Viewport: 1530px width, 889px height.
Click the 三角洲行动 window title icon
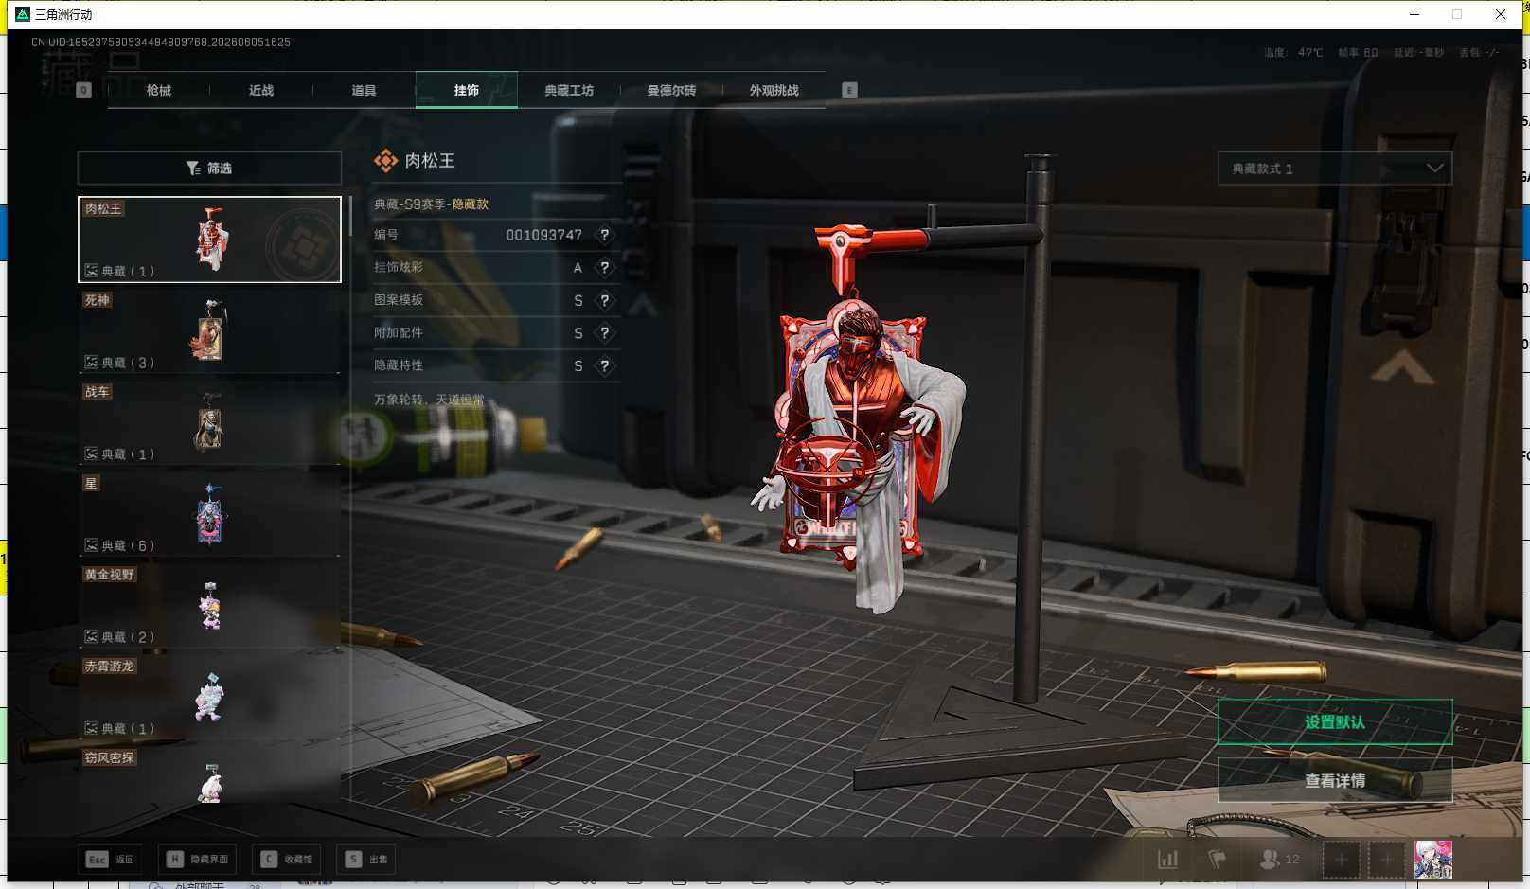23,14
